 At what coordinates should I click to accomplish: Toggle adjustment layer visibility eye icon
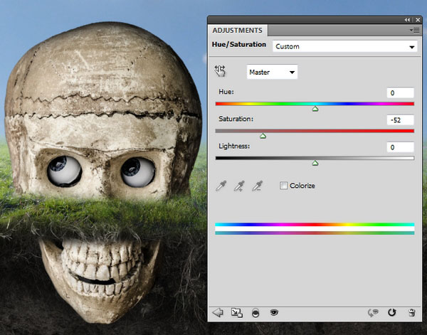(274, 312)
